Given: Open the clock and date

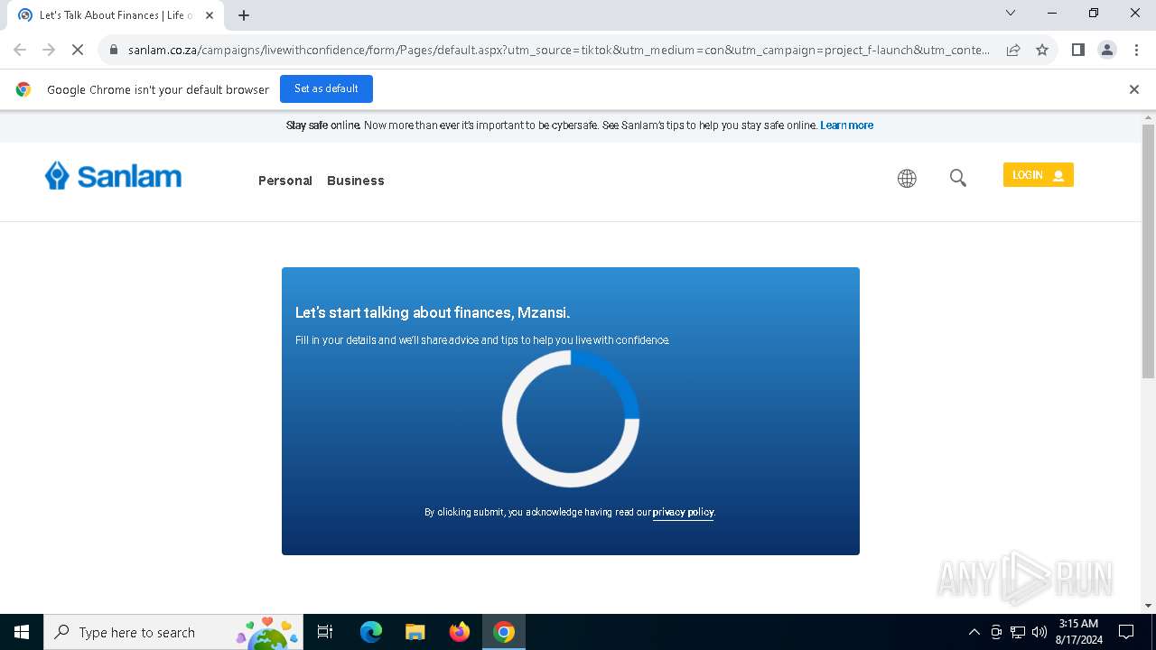Looking at the screenshot, I should [1078, 632].
